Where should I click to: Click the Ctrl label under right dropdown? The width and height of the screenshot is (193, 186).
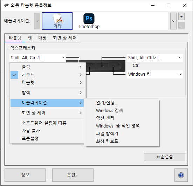pyautogui.click(x=136, y=66)
